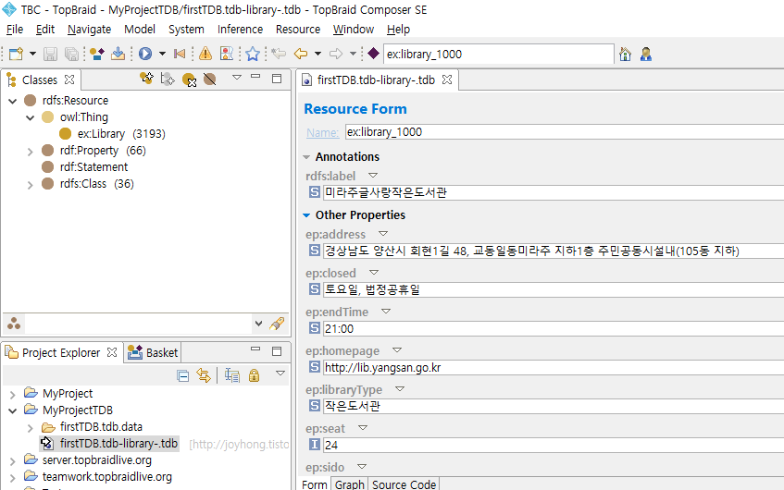This screenshot has width=784, height=490.
Task: Click delete class icon in Classes panel
Action: click(x=189, y=80)
